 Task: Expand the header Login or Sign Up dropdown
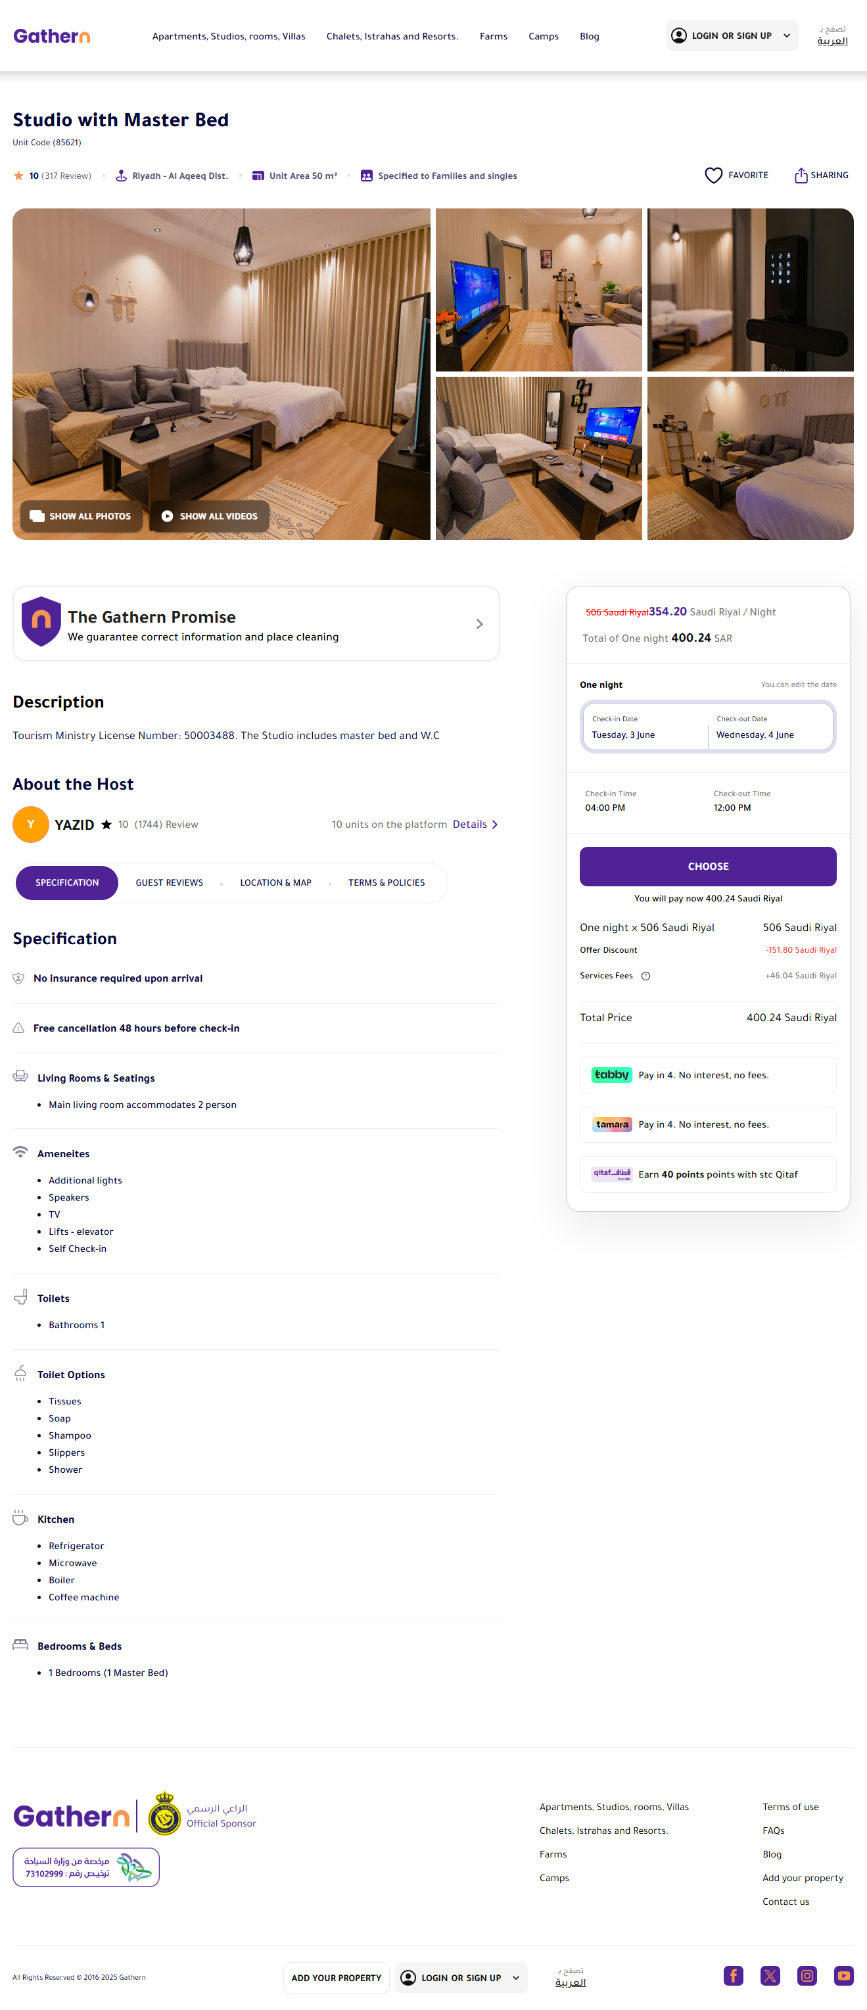(x=731, y=36)
